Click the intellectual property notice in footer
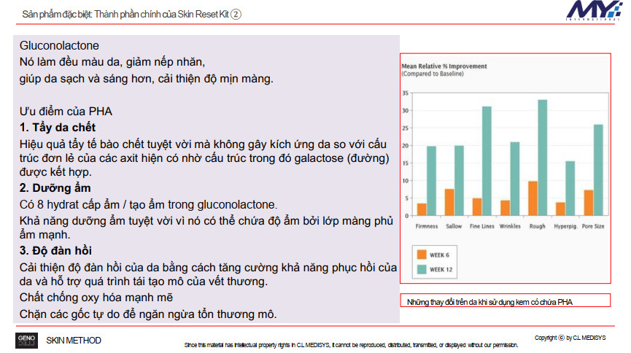The image size is (631, 353). click(x=351, y=345)
